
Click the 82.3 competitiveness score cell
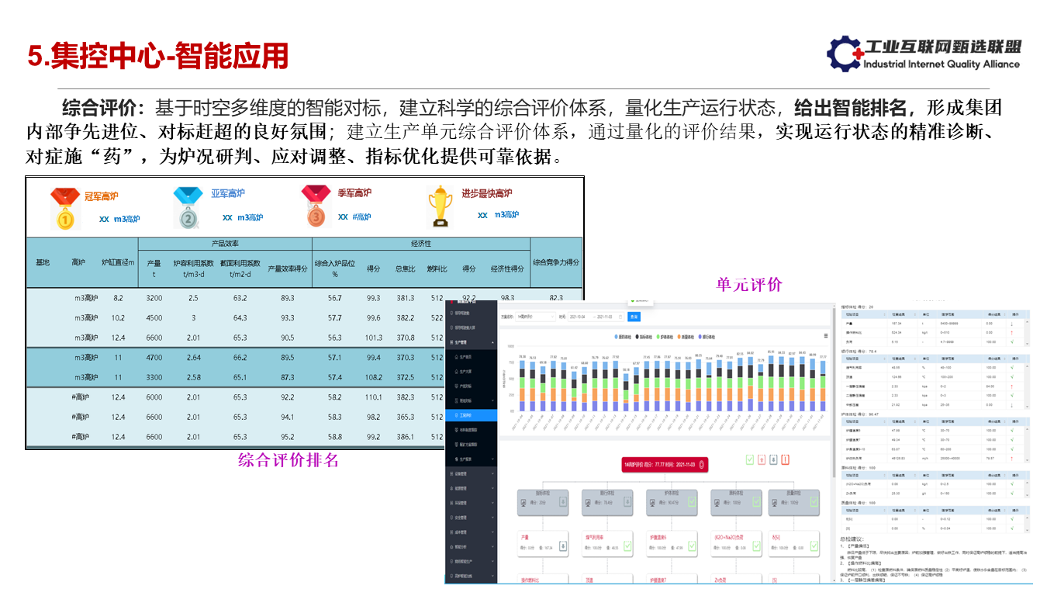tap(556, 297)
